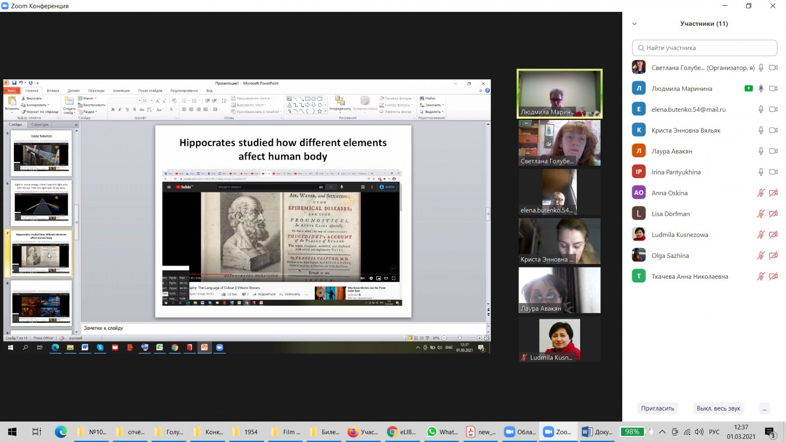
Task: Click the Пригласить button
Action: click(x=657, y=408)
